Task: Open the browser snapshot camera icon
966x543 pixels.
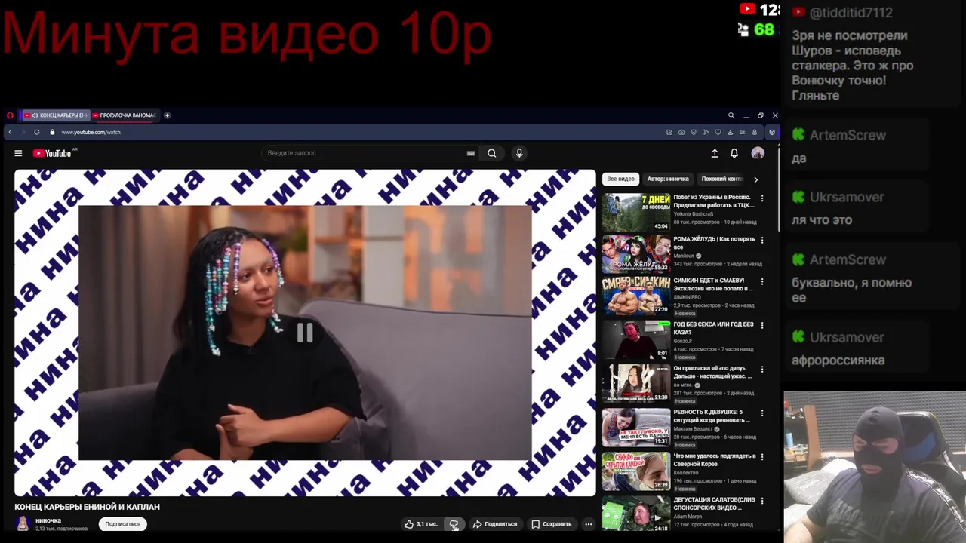Action: pyautogui.click(x=681, y=132)
